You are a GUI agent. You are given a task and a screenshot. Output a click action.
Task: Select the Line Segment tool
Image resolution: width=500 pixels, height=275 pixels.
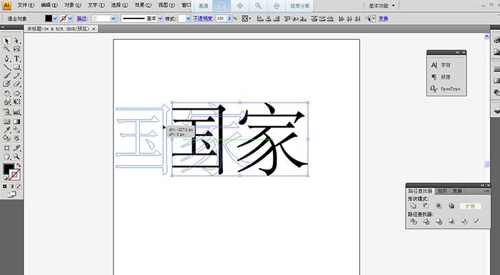[6, 67]
